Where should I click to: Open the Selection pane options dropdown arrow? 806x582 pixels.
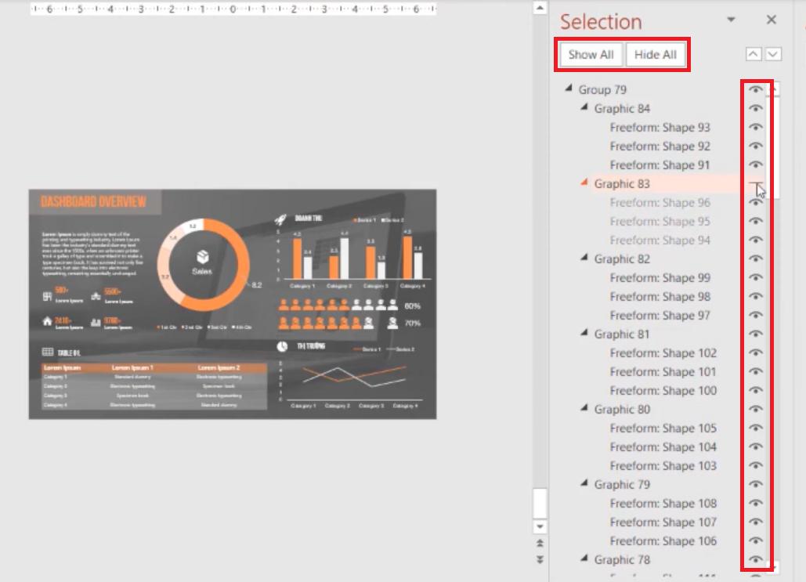[x=731, y=19]
